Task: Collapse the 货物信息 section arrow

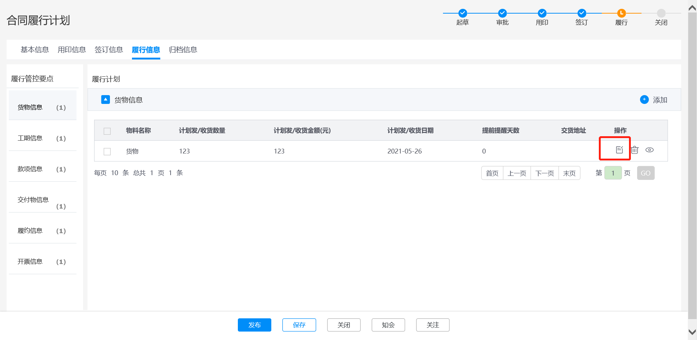Action: (106, 100)
